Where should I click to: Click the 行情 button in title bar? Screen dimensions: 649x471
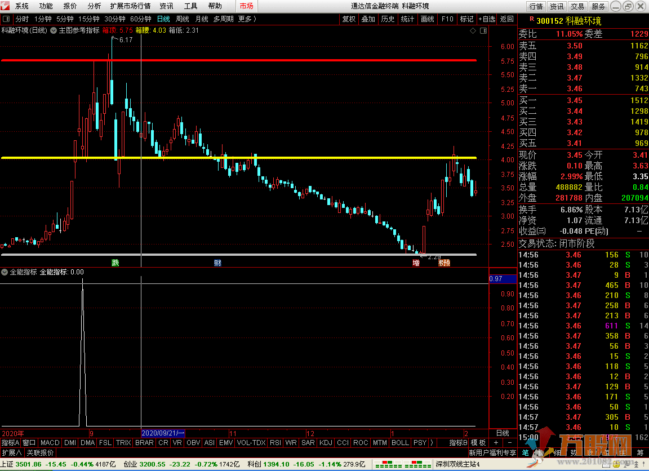pyautogui.click(x=536, y=6)
